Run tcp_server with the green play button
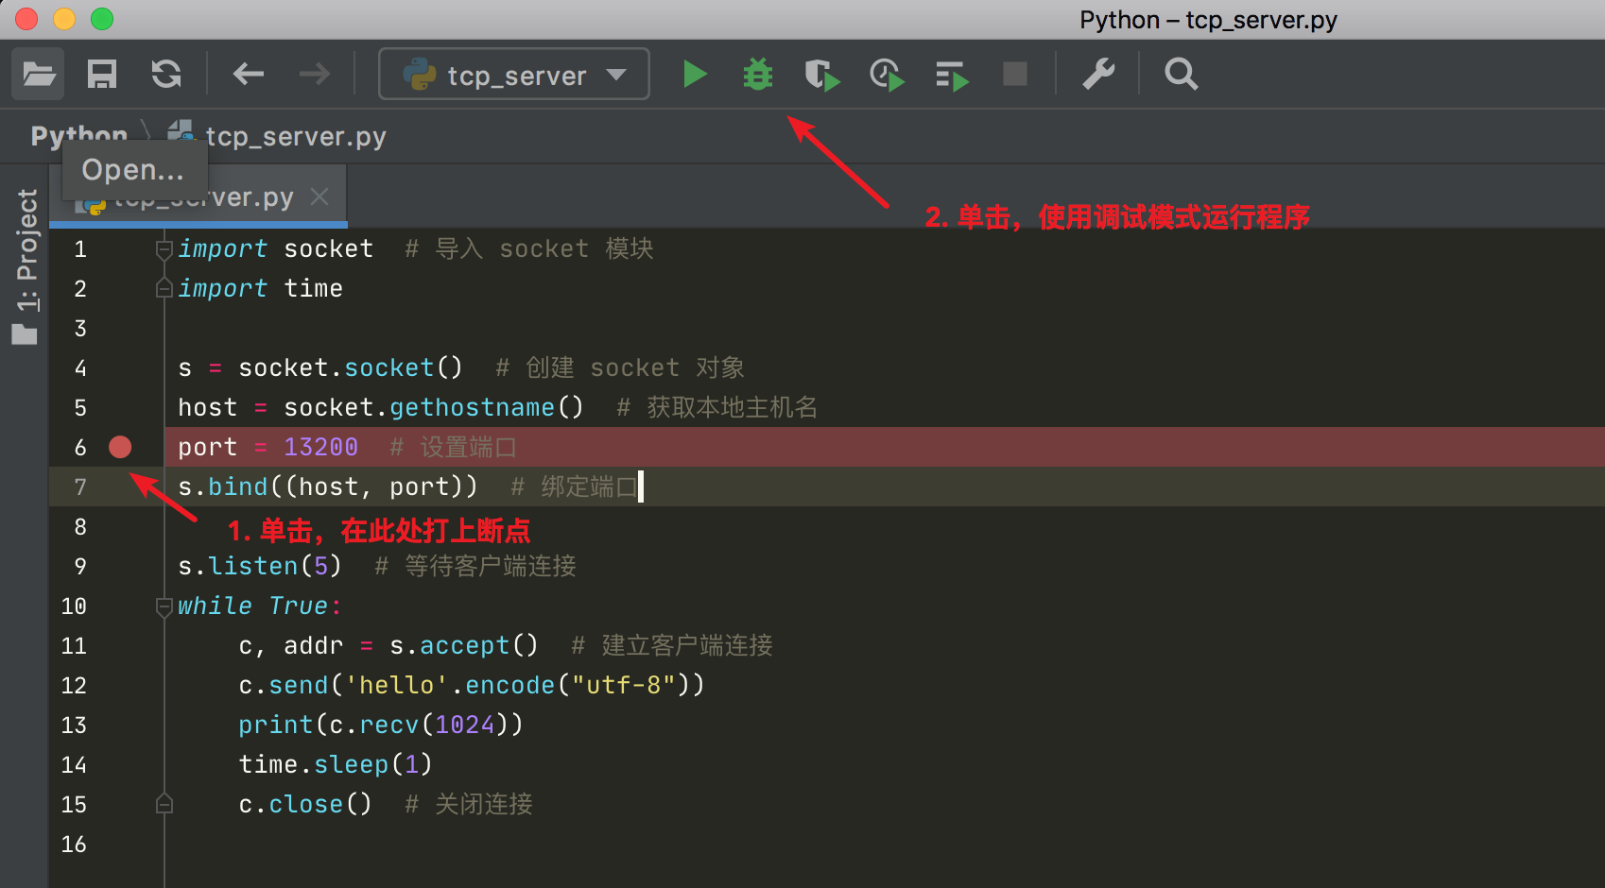 point(695,74)
